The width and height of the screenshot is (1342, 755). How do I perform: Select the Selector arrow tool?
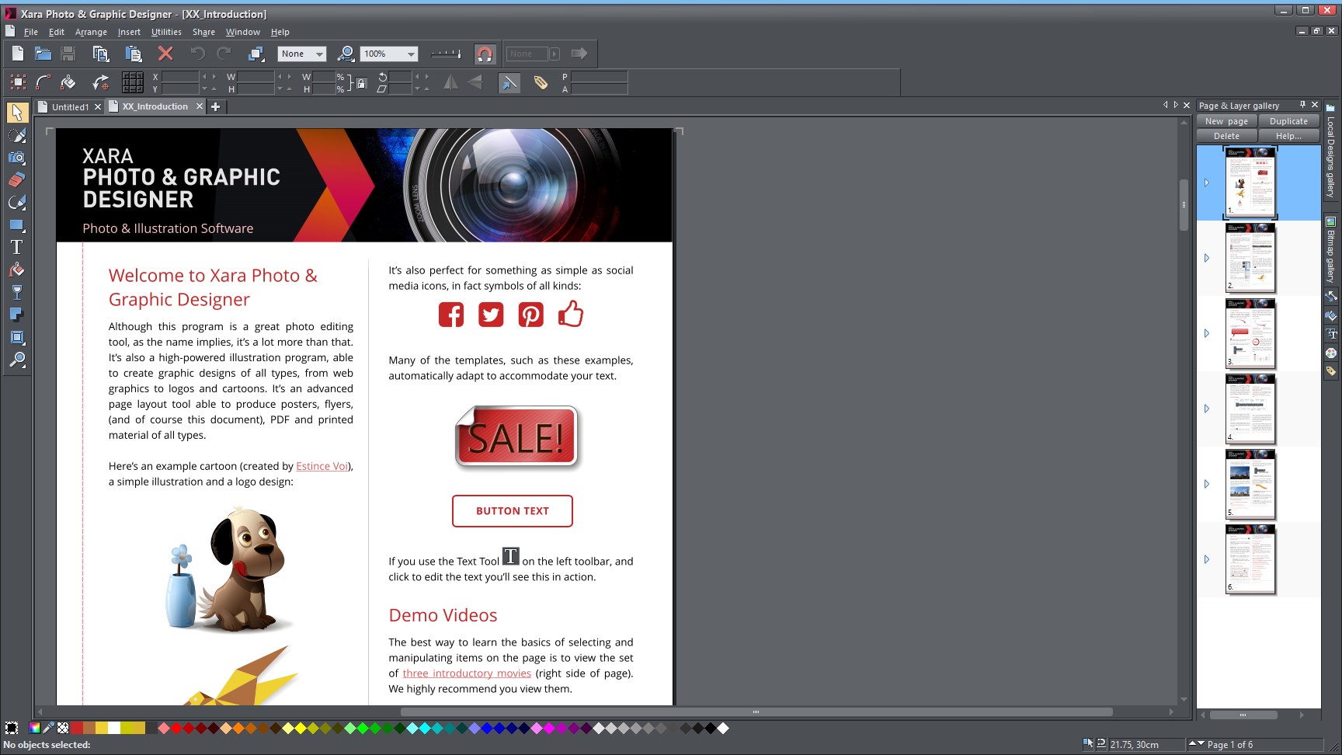coord(17,113)
